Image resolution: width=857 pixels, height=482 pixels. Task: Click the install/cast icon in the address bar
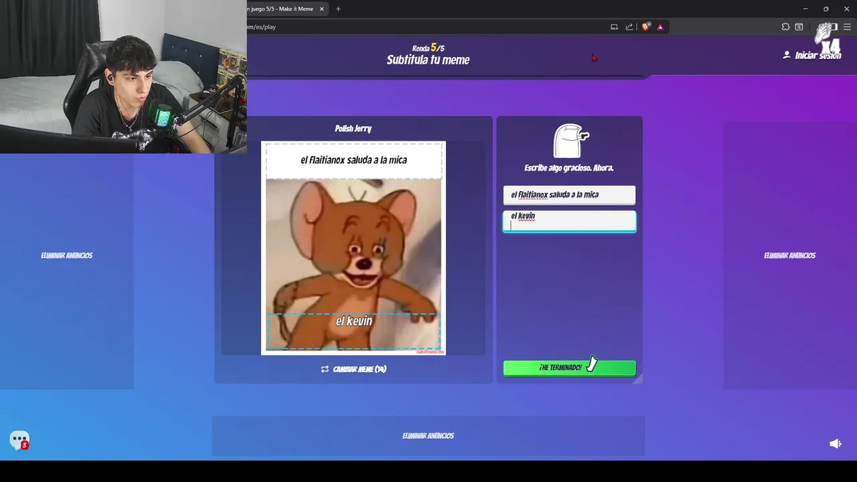tap(614, 27)
